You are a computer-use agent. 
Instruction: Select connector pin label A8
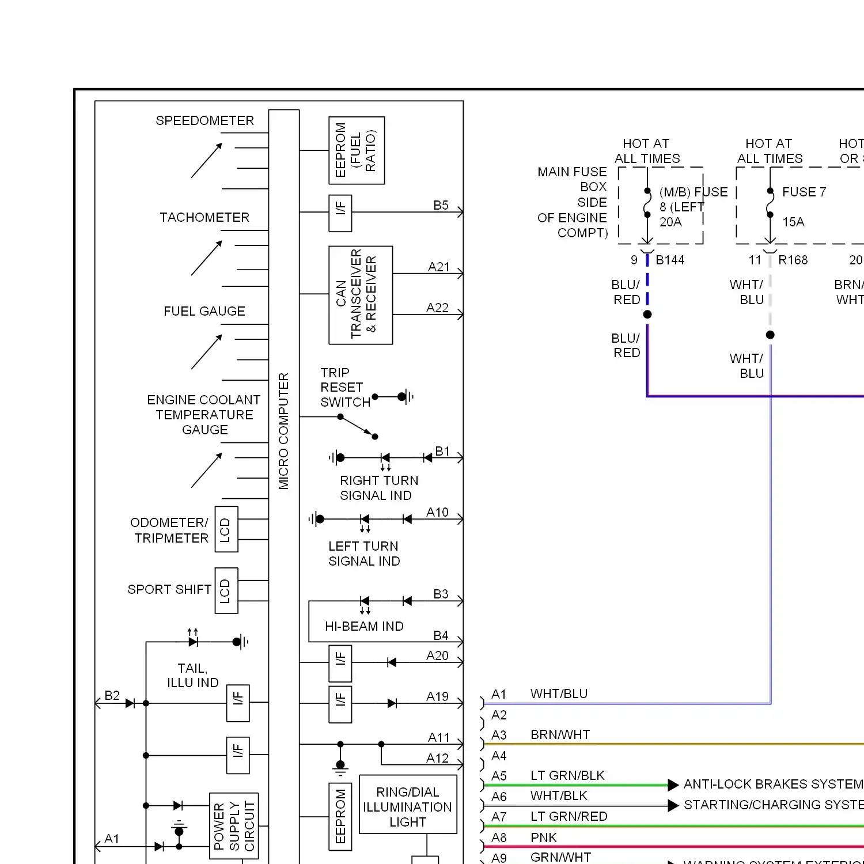tap(499, 838)
